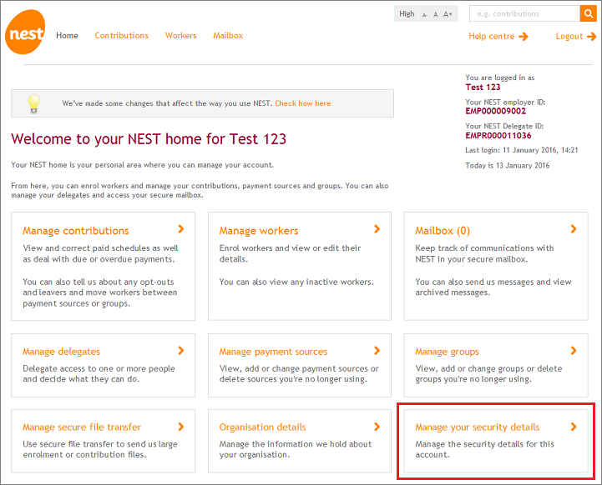This screenshot has height=485, width=602.
Task: Open the Mailbox menu item
Action: pos(228,36)
